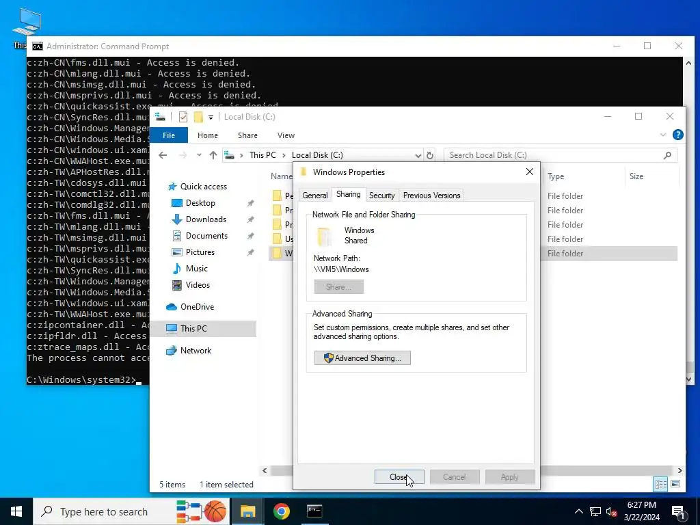Switch to Command Prompt taskbar icon
700x525 pixels.
pos(314,511)
